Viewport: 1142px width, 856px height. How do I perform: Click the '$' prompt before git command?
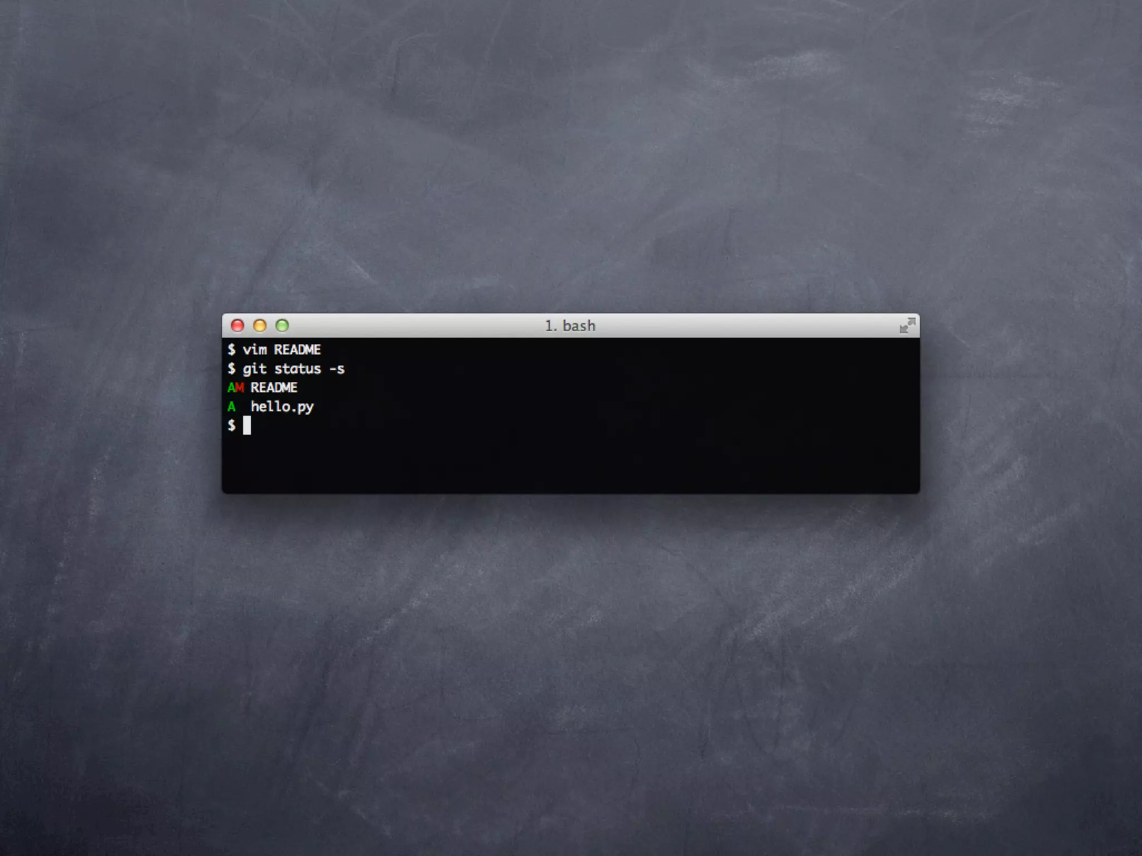[231, 369]
